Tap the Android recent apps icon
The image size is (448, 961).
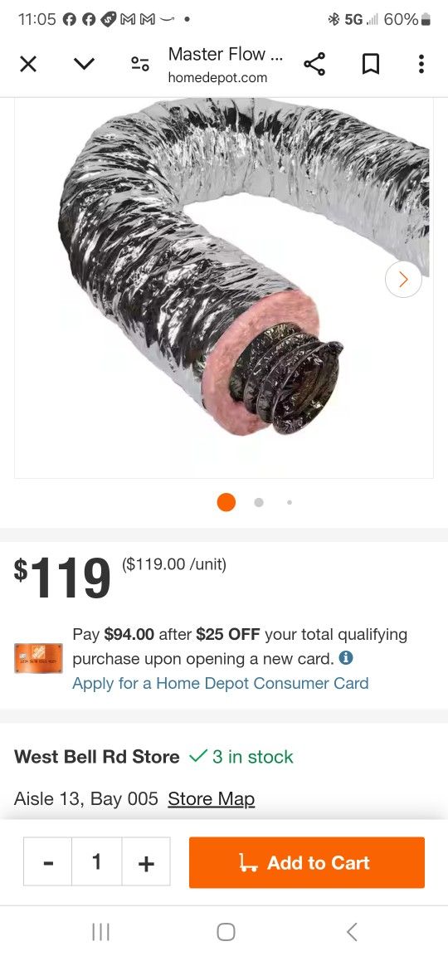[x=100, y=932]
